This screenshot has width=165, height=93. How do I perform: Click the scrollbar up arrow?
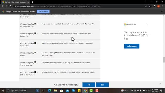[164, 16]
